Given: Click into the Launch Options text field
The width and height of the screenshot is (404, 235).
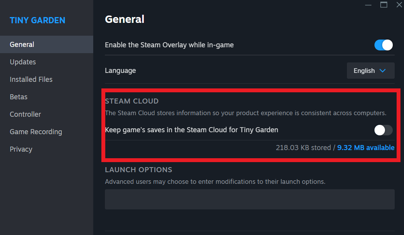Looking at the screenshot, I should [x=249, y=199].
